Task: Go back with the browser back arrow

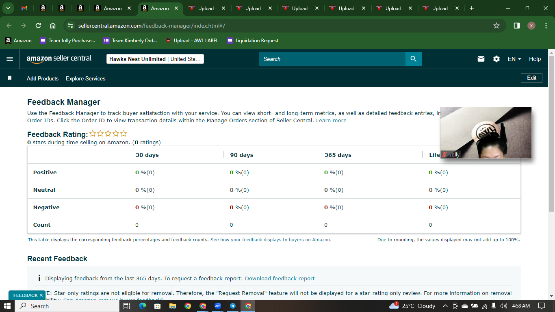Action: 9,26
